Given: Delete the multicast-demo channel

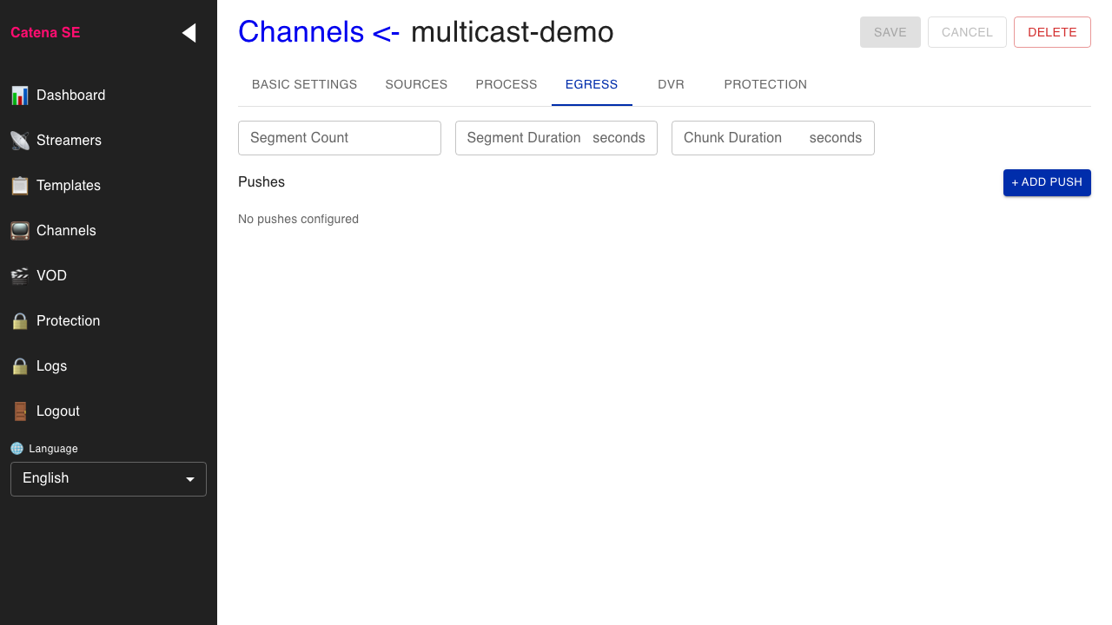Looking at the screenshot, I should (x=1051, y=32).
